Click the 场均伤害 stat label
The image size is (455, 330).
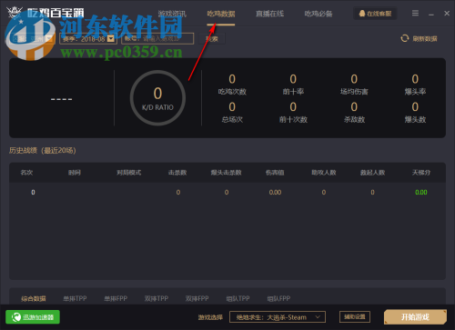tap(354, 92)
